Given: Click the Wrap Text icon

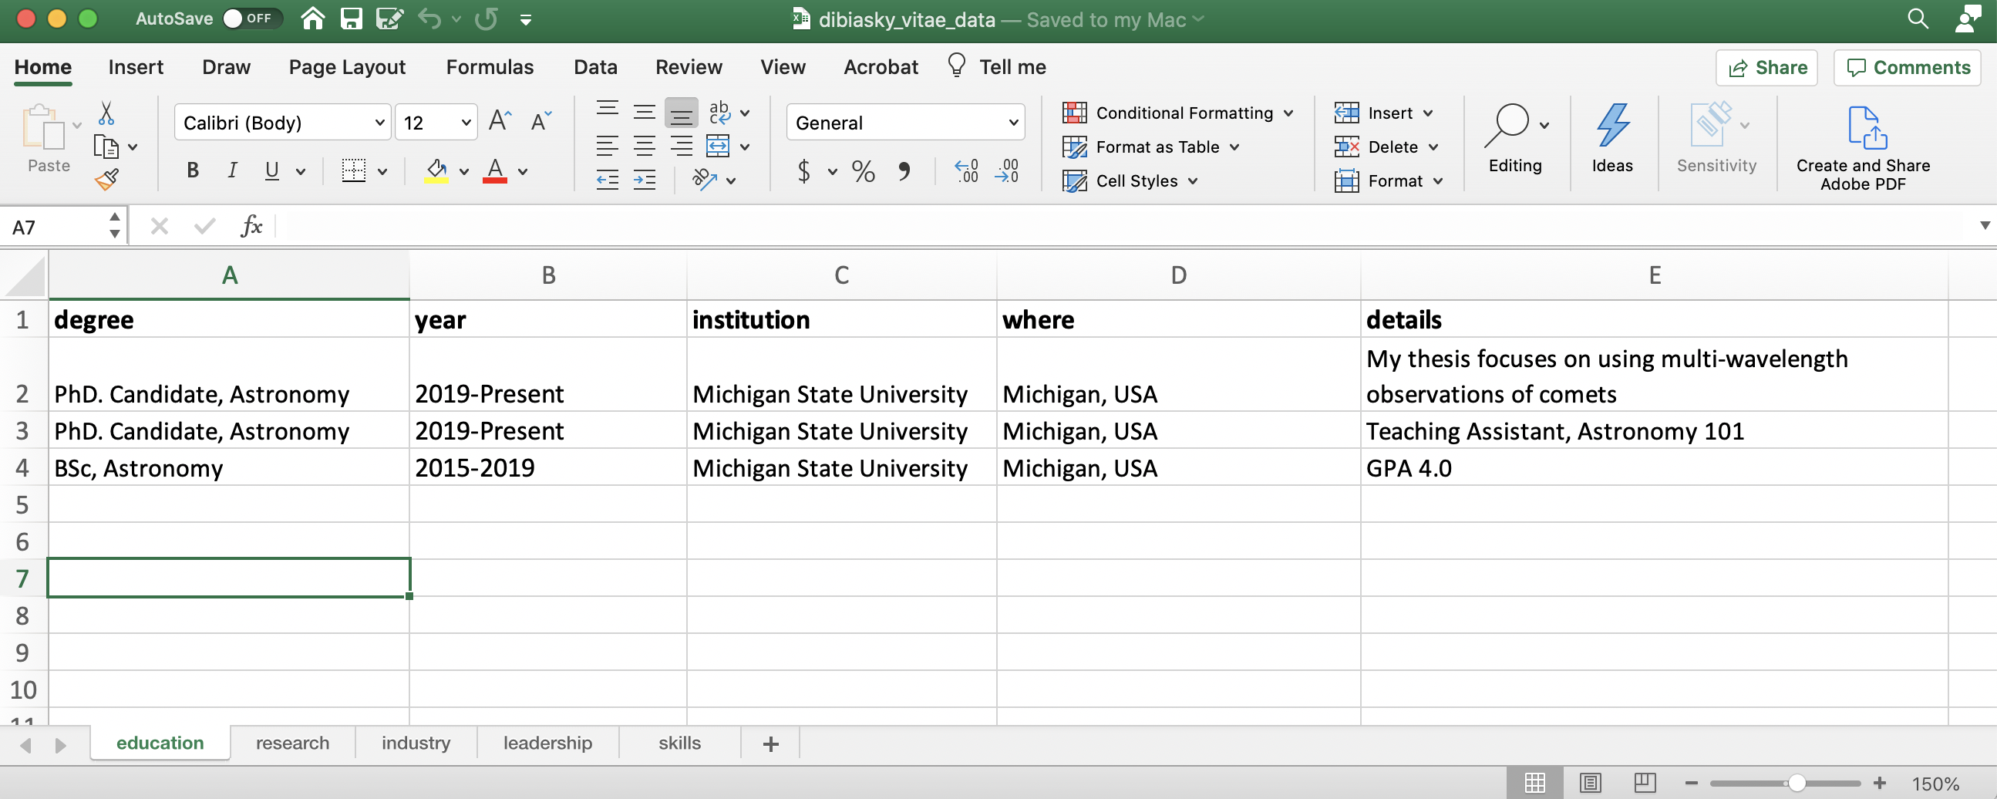Looking at the screenshot, I should pos(719,113).
